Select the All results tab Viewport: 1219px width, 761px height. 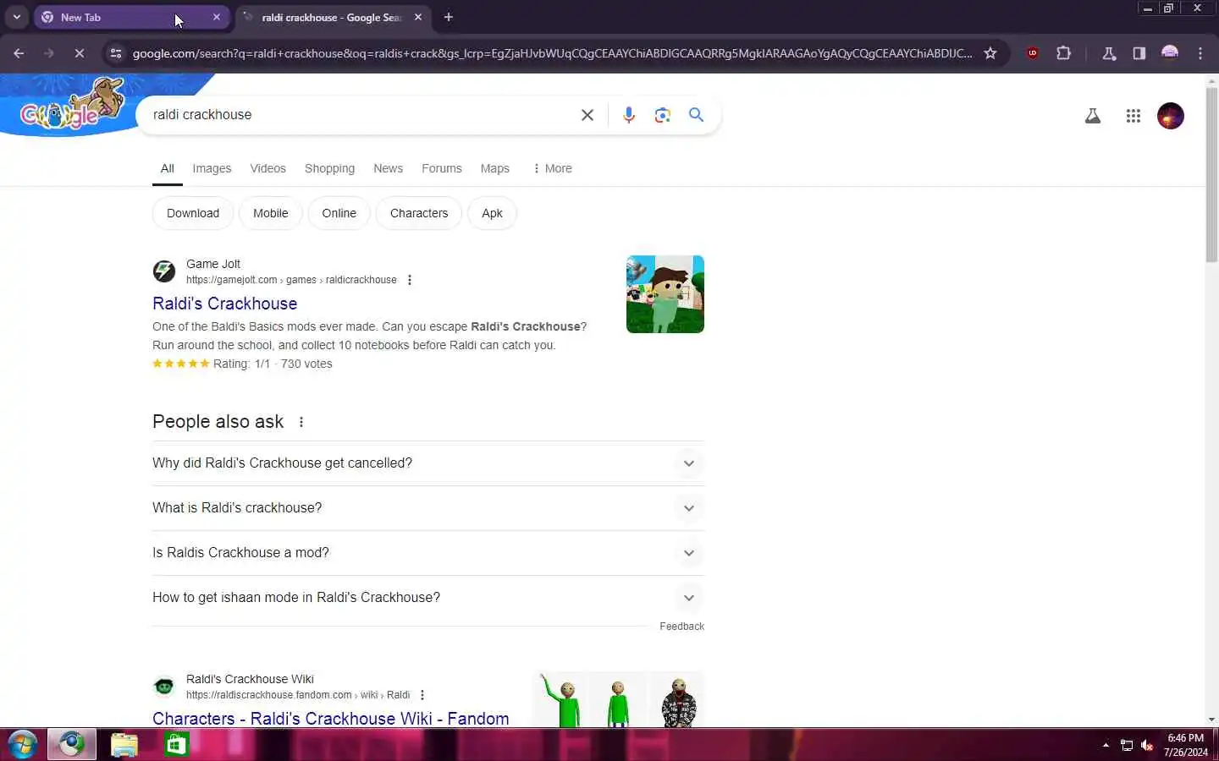[x=168, y=168]
